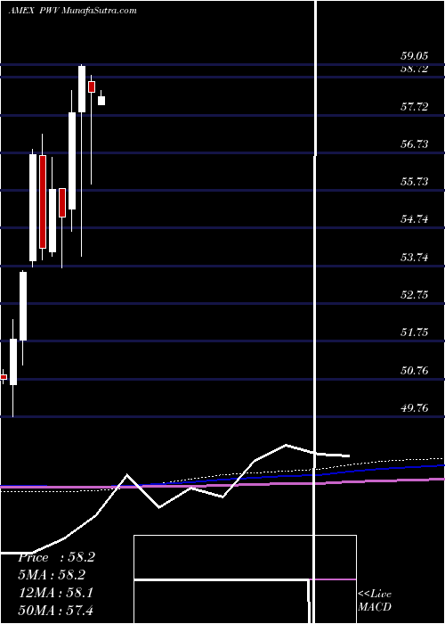Select the 57.72 price level label
Viewport: 445px width, 624px height.
[x=415, y=107]
